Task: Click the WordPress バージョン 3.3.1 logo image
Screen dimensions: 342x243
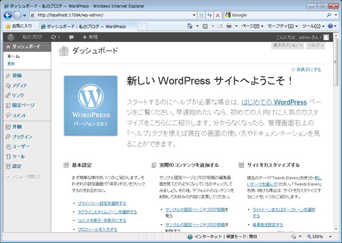Action: click(91, 106)
